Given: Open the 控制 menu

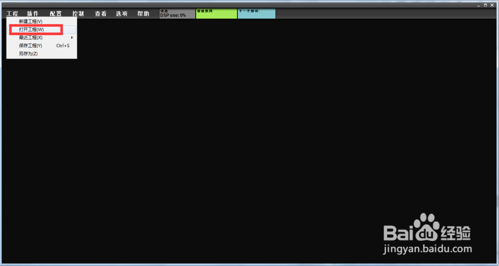Looking at the screenshot, I should pyautogui.click(x=78, y=13).
